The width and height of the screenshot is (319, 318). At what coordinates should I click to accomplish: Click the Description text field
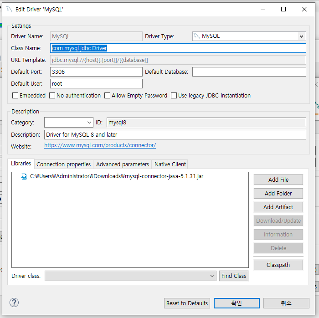click(175, 134)
